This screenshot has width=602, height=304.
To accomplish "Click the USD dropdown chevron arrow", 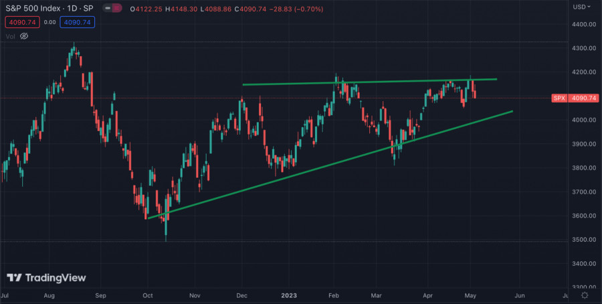I will pyautogui.click(x=589, y=7).
